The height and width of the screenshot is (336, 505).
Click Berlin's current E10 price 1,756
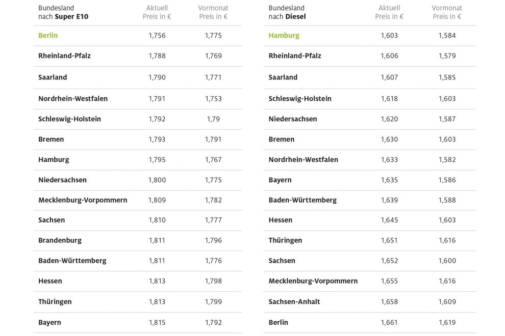pos(157,36)
